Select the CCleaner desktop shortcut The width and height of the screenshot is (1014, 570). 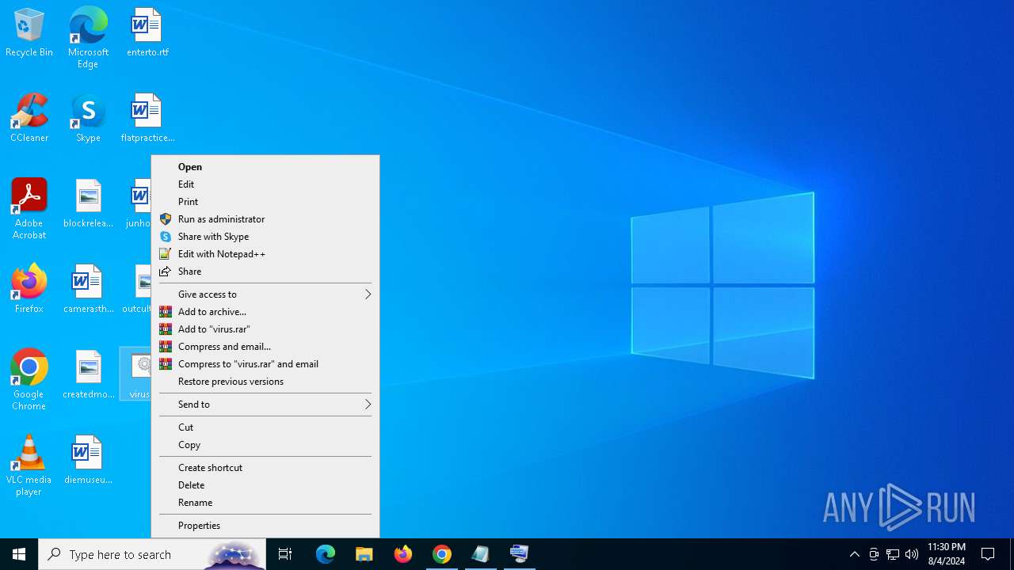pyautogui.click(x=29, y=119)
